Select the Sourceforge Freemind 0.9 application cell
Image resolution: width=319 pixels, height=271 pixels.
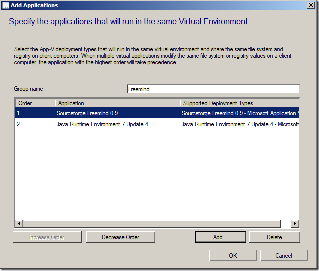pos(87,113)
